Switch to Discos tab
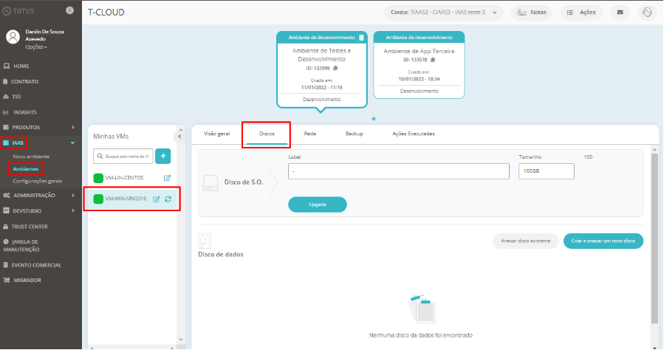Viewport: 664px width, 350px height. click(267, 134)
